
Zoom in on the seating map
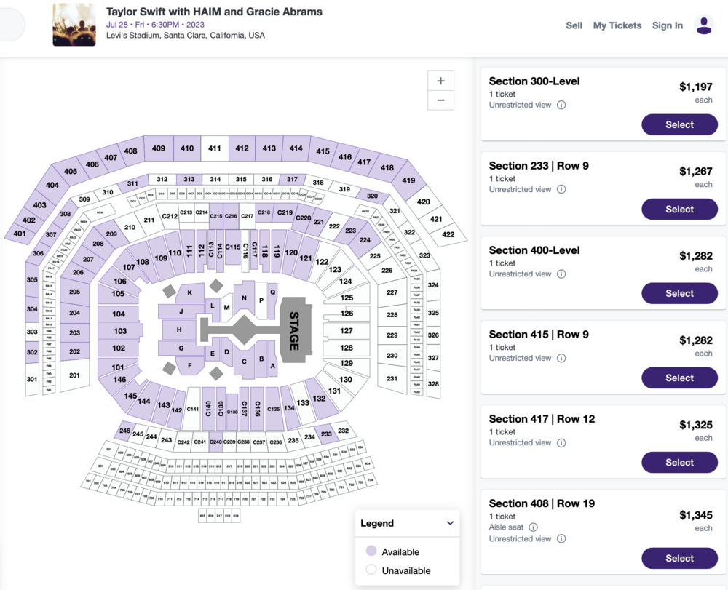pos(440,80)
